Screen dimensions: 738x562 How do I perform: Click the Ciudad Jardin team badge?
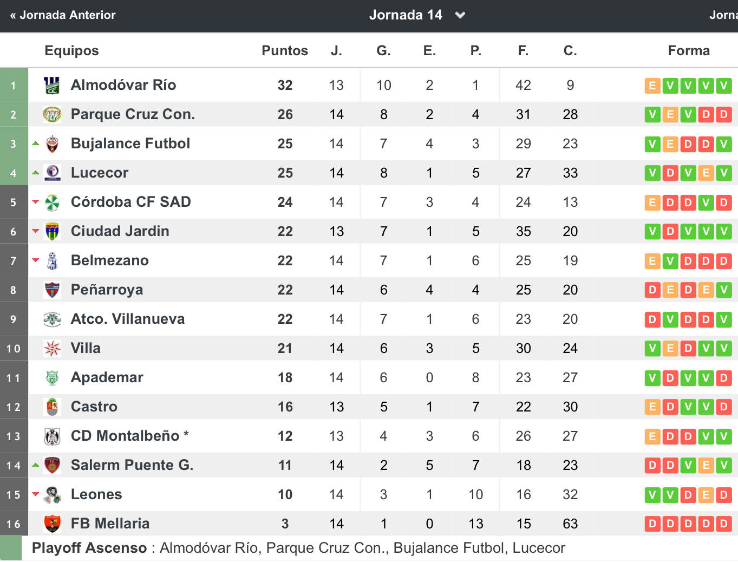(x=52, y=231)
